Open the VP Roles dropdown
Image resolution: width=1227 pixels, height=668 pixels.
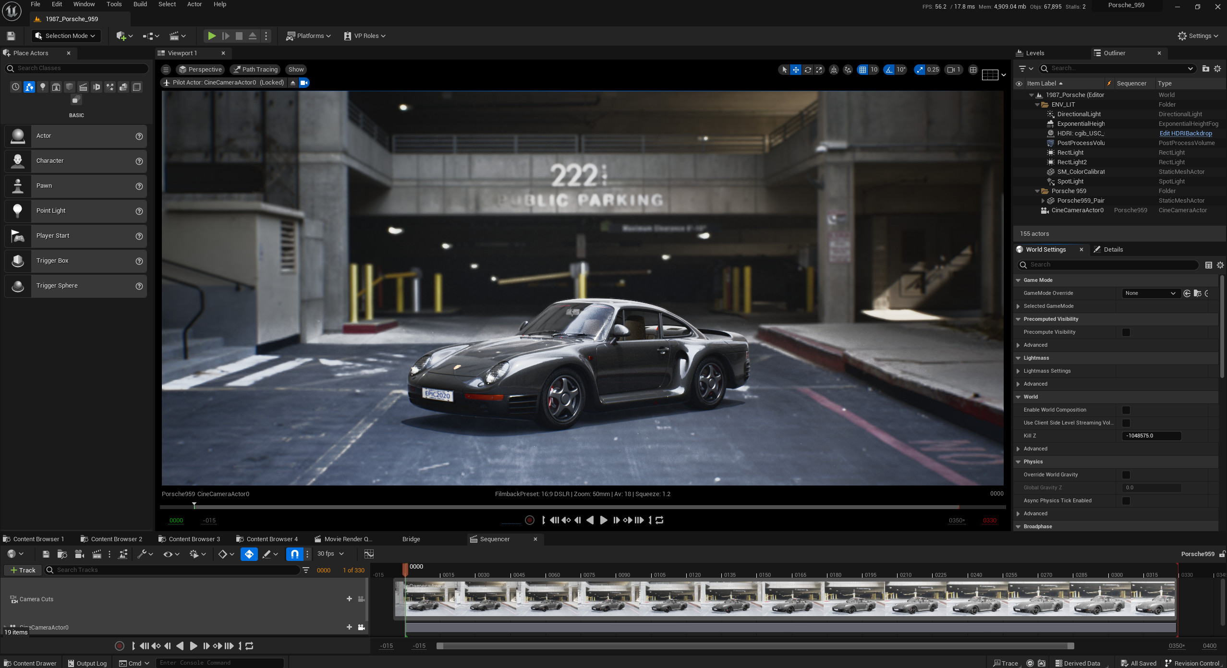[365, 36]
